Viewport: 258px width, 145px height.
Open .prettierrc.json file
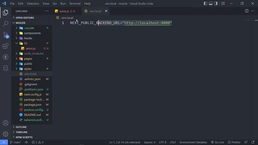(x=32, y=89)
